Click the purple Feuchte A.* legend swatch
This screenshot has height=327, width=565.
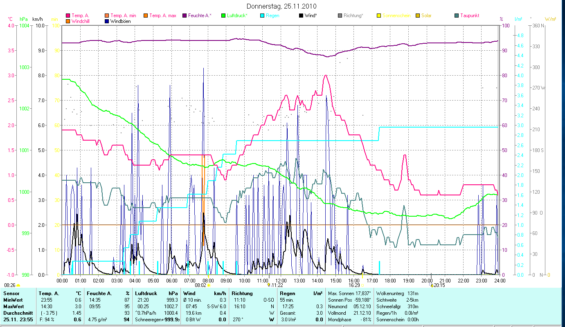click(185, 16)
